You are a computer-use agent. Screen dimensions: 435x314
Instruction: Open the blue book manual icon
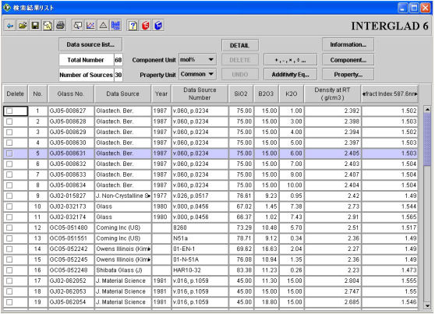(158, 26)
